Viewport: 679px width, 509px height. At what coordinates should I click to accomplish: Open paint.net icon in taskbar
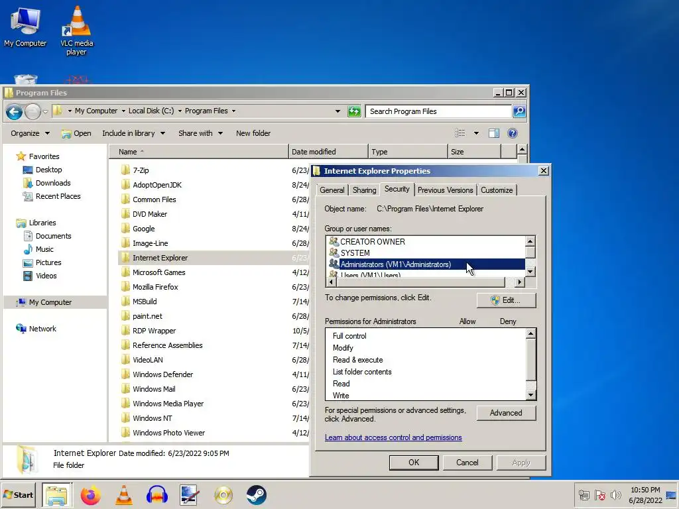190,495
